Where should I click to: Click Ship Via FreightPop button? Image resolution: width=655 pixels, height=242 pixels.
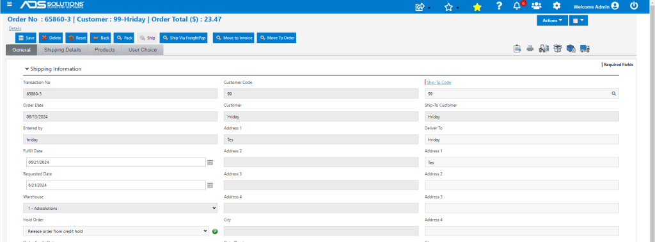pyautogui.click(x=184, y=38)
